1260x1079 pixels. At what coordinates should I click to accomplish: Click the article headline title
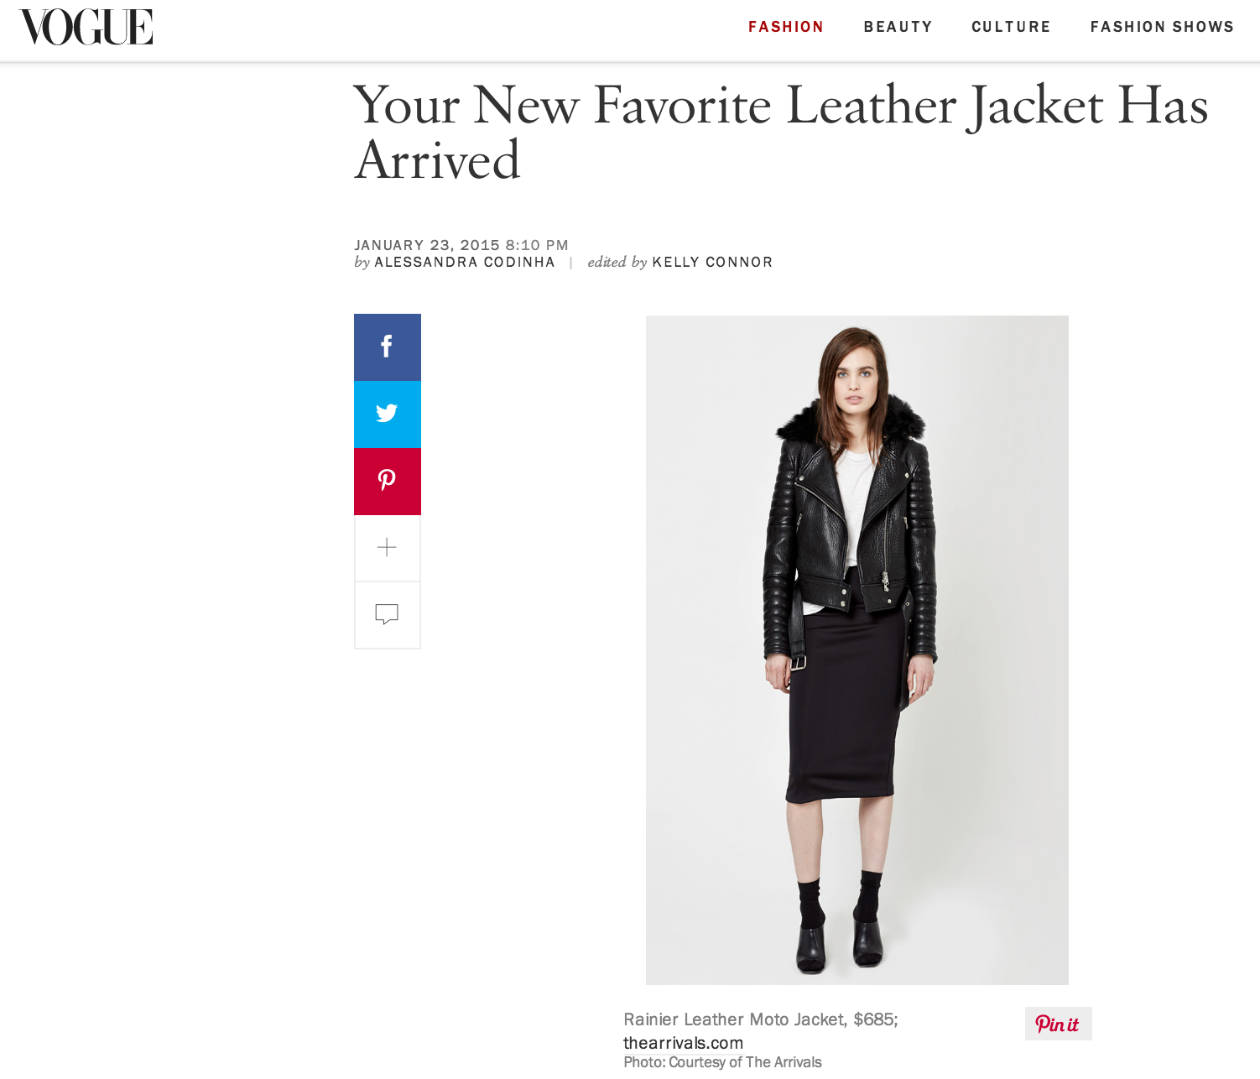(780, 133)
